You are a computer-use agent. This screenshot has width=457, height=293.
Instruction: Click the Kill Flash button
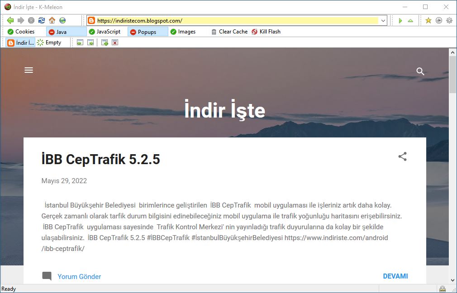pos(266,32)
